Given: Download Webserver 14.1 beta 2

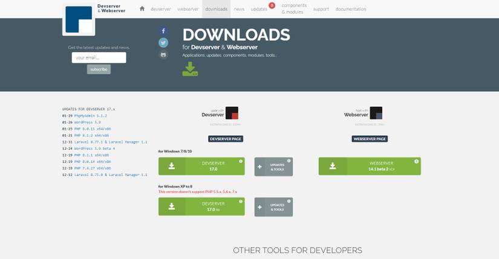Looking at the screenshot, I should [370, 166].
